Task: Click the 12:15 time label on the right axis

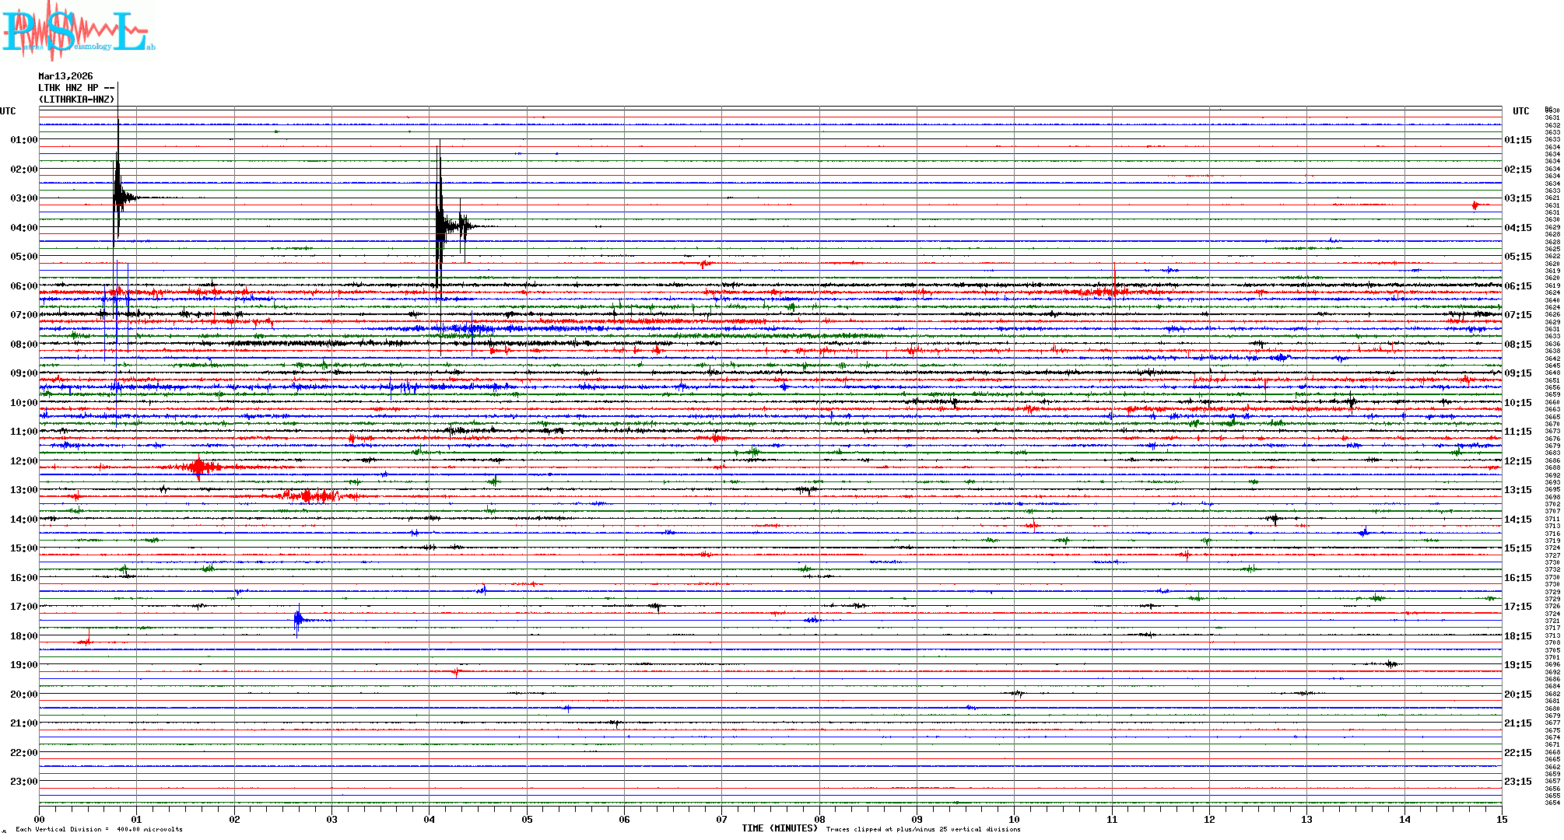Action: pyautogui.click(x=1517, y=461)
